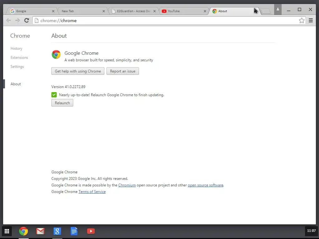This screenshot has width=319, height=239.
Task: Close the Google tab
Action: 53,11
